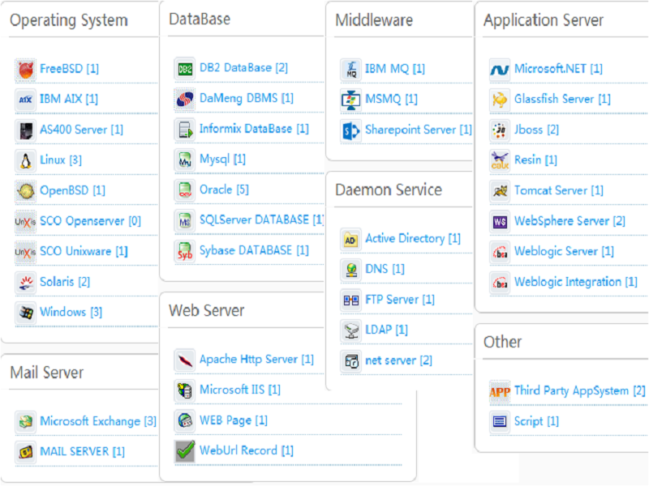Open the Apache Http Server [1] link
Screen dimensions: 649x486
point(256,359)
